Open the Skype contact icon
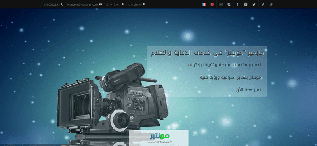Image resolution: width=317 pixels, height=146 pixels. click(x=229, y=4)
